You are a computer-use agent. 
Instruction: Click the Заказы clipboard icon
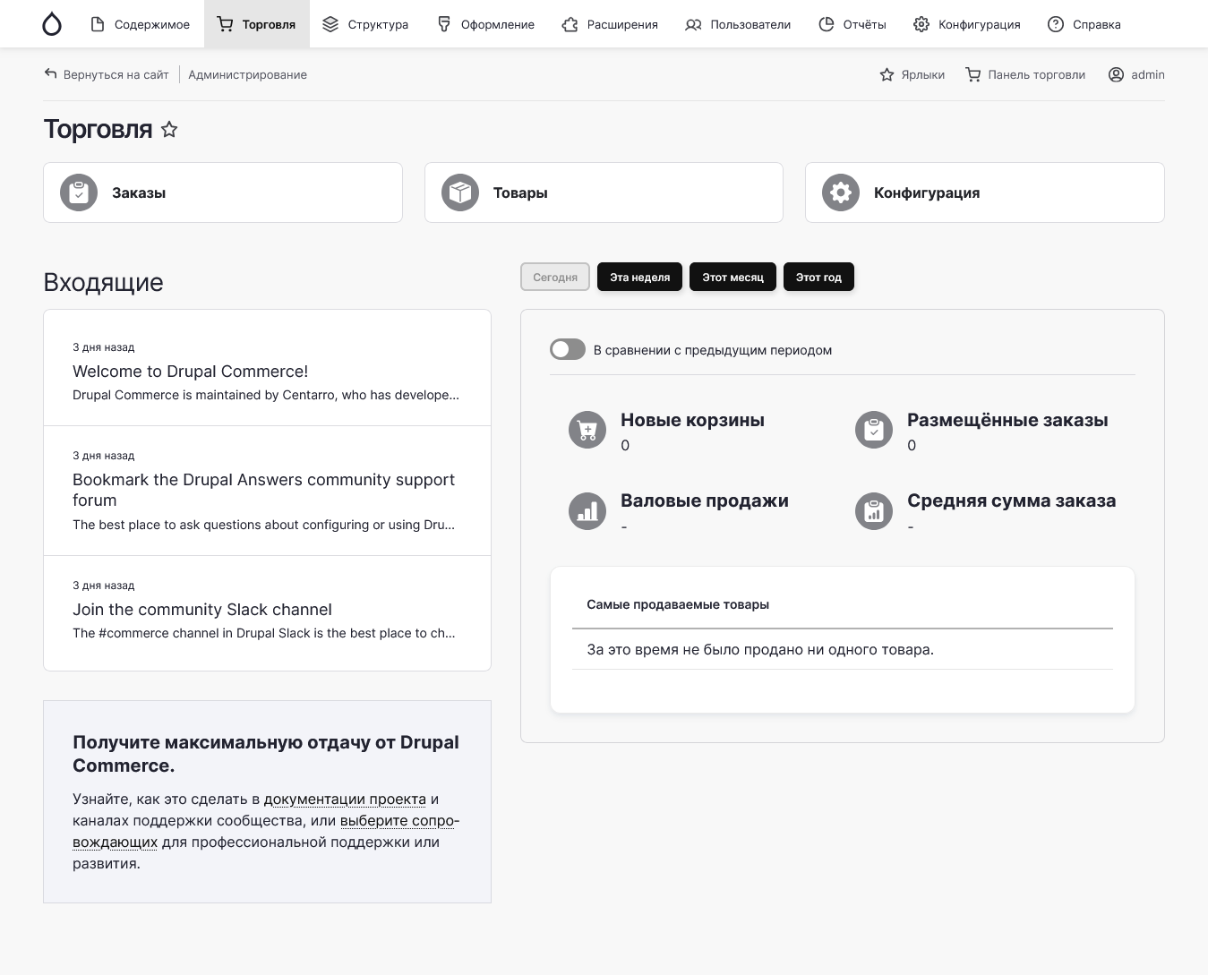(x=79, y=192)
